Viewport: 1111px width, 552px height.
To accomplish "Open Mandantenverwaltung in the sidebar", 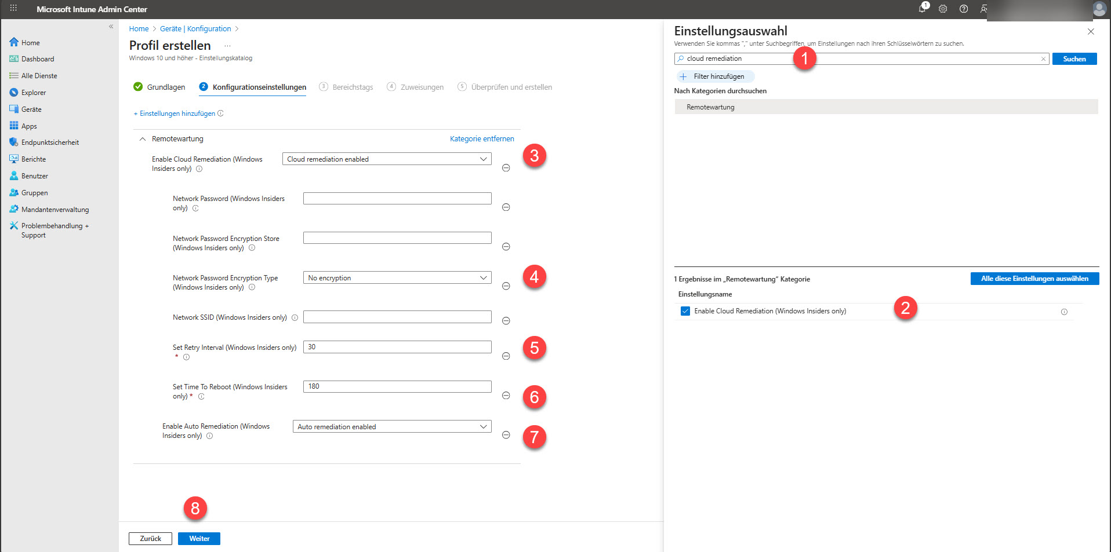I will pyautogui.click(x=55, y=210).
